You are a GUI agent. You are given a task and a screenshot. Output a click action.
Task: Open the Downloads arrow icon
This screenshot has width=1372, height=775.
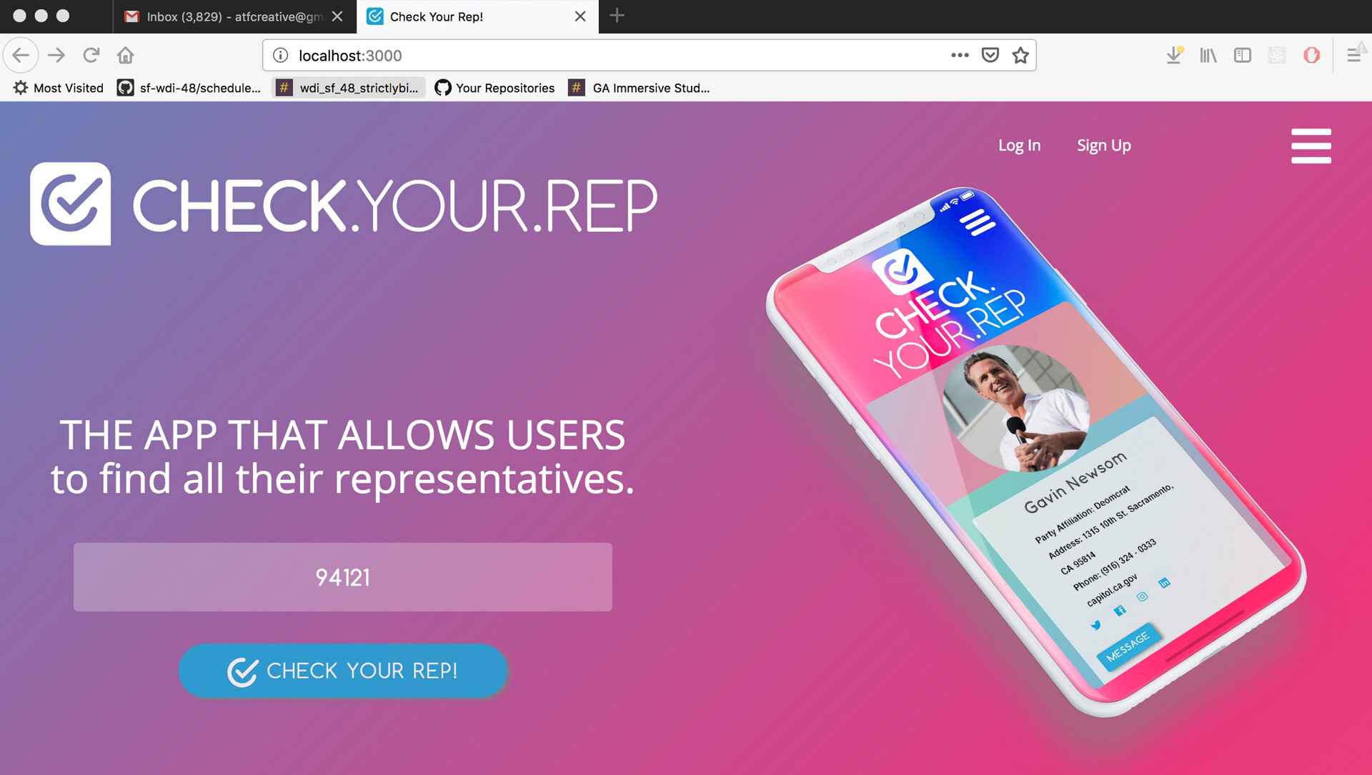1174,55
